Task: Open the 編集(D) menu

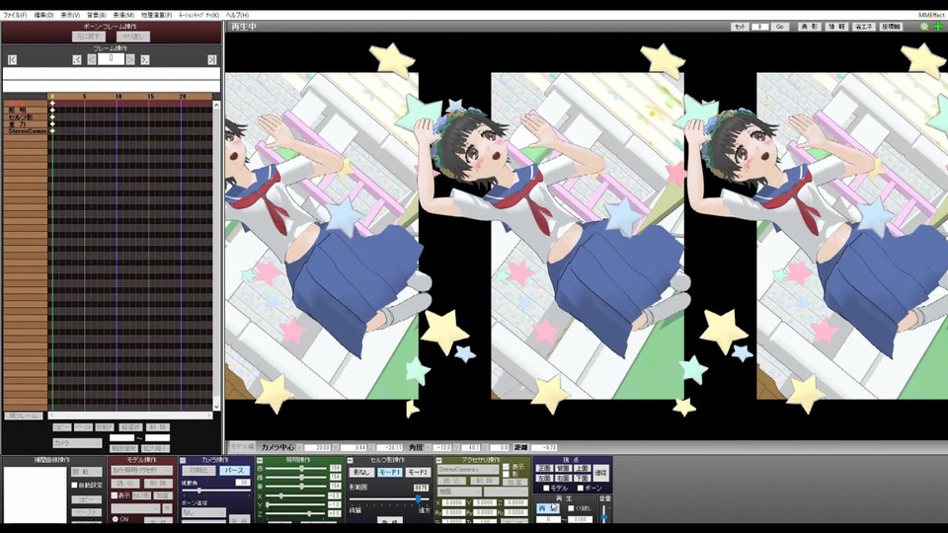Action: (43, 15)
